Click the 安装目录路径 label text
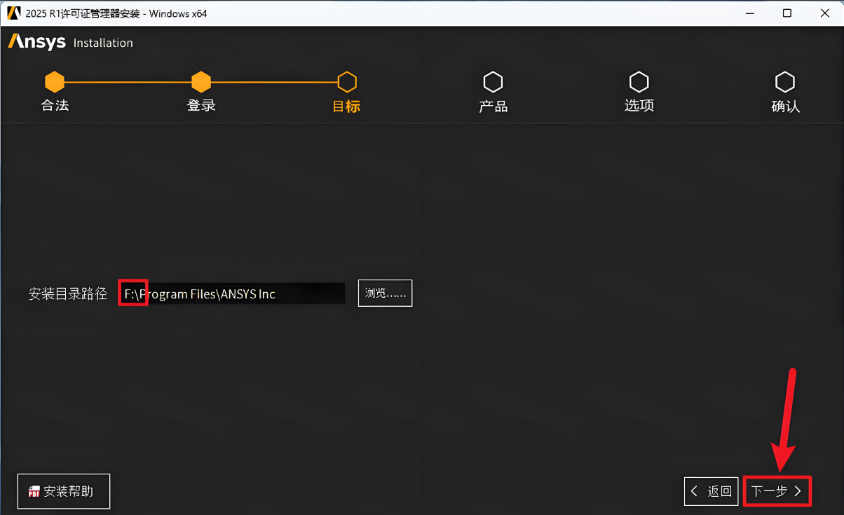The height and width of the screenshot is (515, 844). point(68,294)
